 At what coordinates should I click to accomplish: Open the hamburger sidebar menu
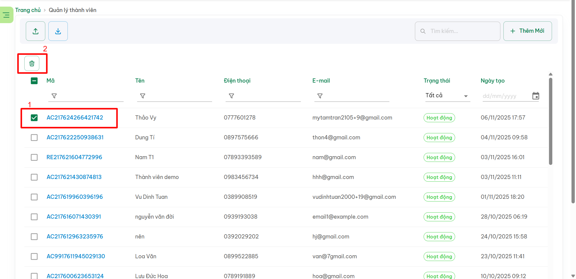coord(6,15)
